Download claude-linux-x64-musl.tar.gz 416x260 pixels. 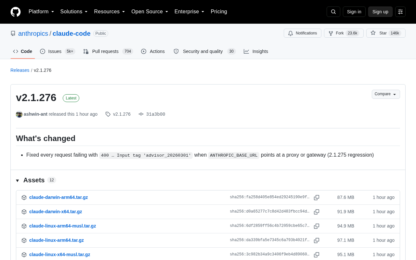60,254
